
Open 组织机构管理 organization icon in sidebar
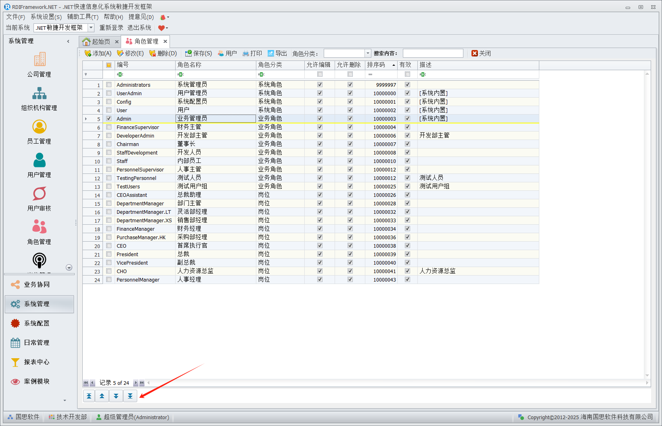coord(39,94)
